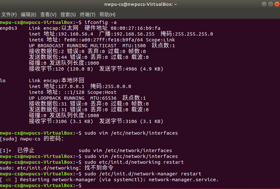The image size is (280, 189).
Task: Click the [sudo] nwpu-cs 的密码 prompt
Action: (32, 139)
